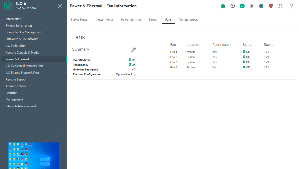The height and width of the screenshot is (169, 299).
Task: Click the Fan 2 status check icon
Action: (244, 57)
